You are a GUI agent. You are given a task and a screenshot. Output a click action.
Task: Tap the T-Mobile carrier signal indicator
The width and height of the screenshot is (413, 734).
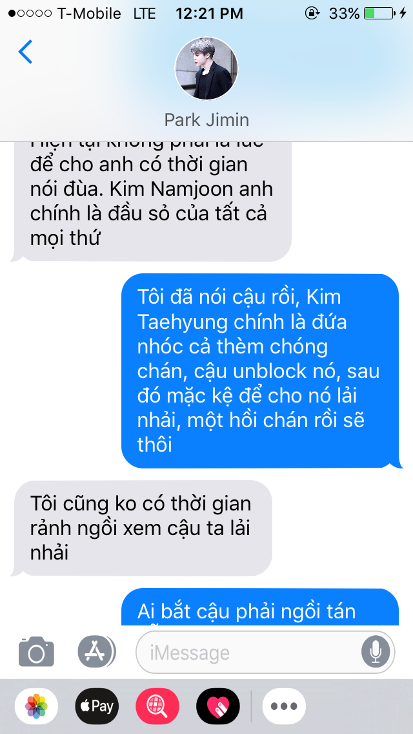click(x=65, y=14)
